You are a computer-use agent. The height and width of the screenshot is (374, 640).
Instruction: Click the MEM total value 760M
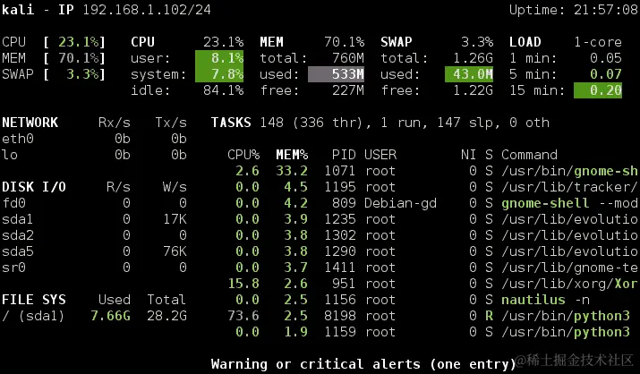tap(348, 58)
